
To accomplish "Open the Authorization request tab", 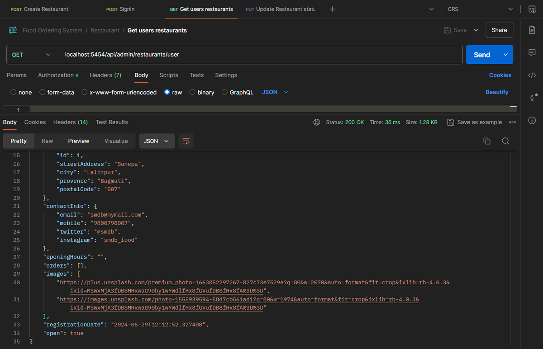I will point(58,75).
